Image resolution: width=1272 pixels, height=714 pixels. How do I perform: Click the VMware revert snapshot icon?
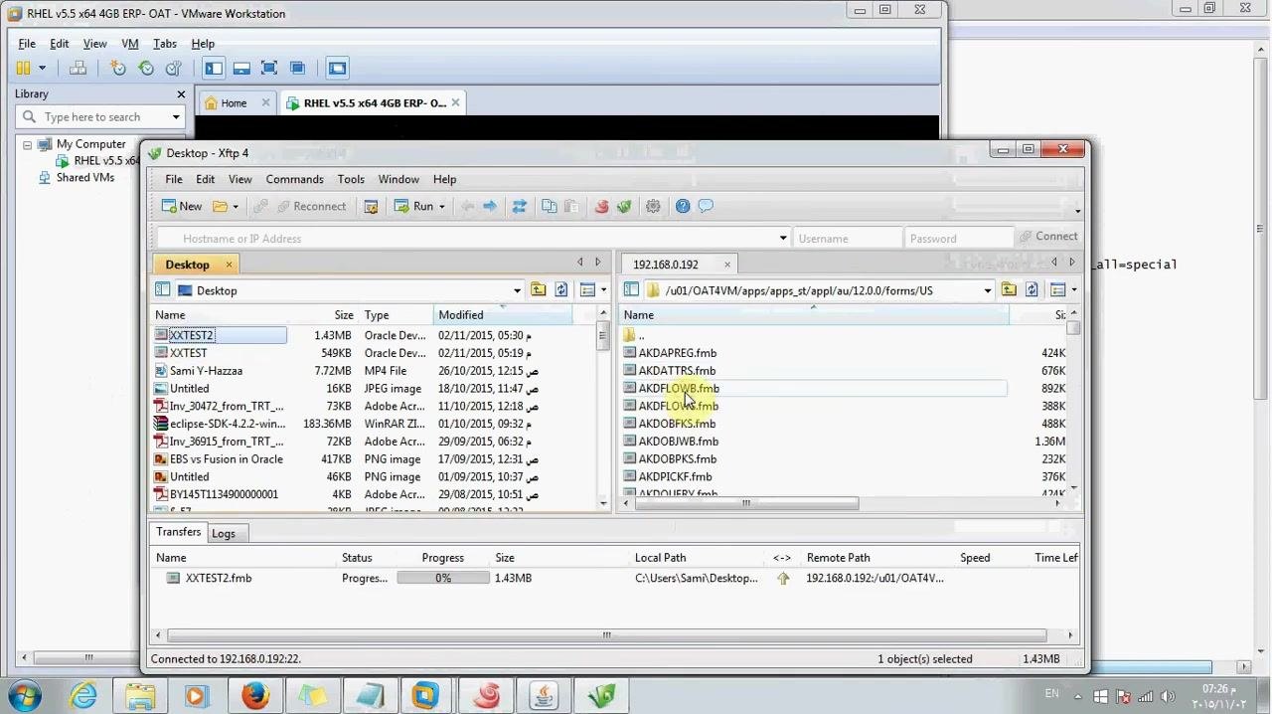coord(146,68)
